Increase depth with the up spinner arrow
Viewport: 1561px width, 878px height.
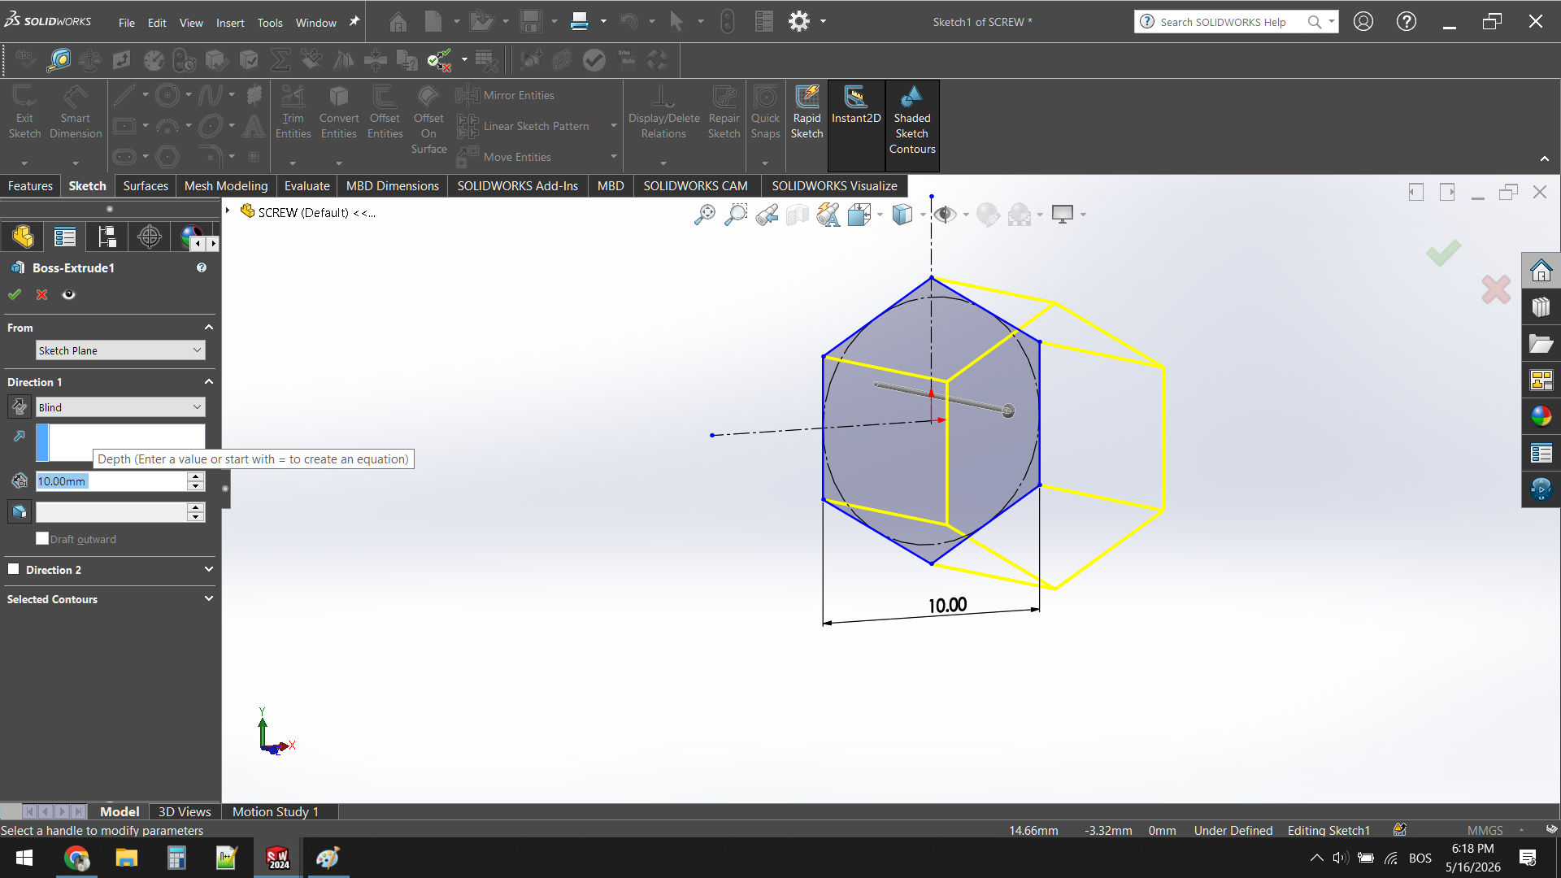pyautogui.click(x=195, y=476)
